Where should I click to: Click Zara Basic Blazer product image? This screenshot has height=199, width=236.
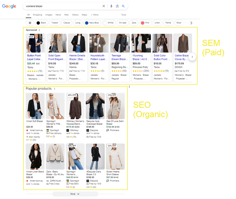pyautogui.click(x=55, y=157)
